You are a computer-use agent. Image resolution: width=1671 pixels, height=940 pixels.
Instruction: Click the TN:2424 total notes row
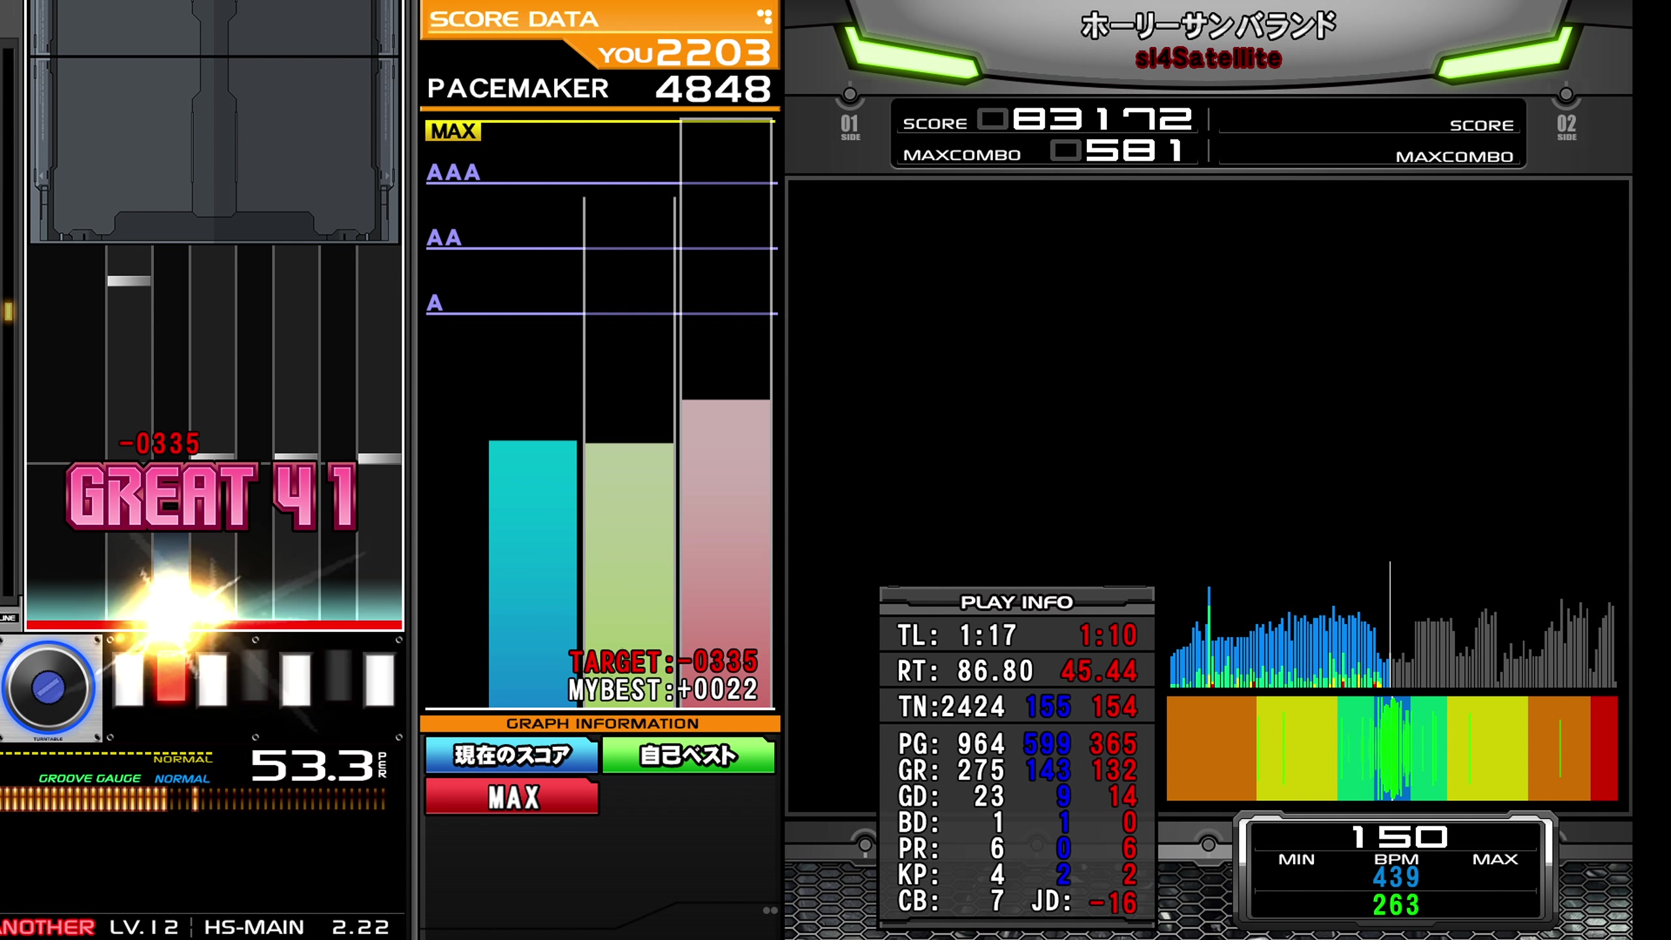pos(1017,706)
